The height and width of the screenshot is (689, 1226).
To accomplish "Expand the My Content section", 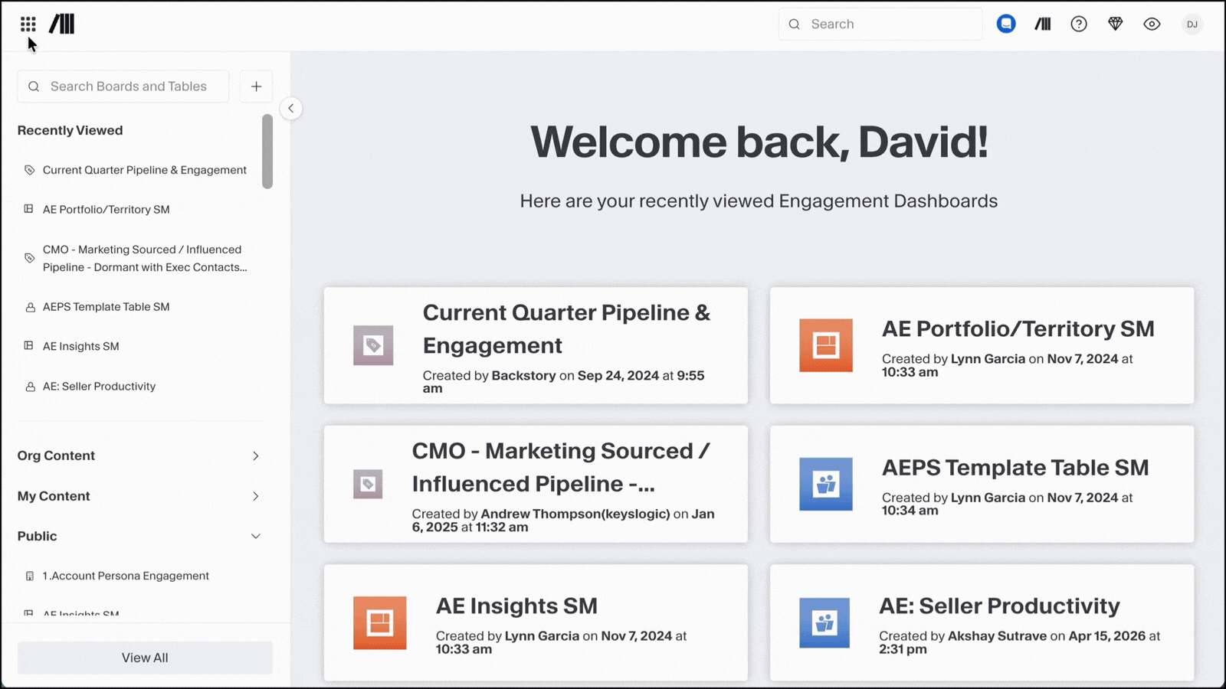I will (x=139, y=496).
